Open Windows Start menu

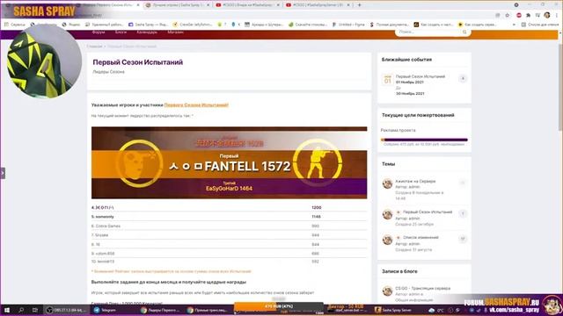[x=7, y=310]
